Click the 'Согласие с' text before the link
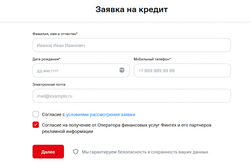This screenshot has width=251, height=164. [x=53, y=115]
